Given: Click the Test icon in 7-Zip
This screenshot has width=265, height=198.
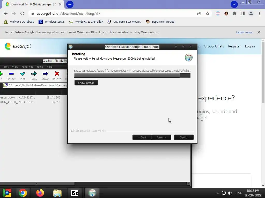Looking at the screenshot, I should coord(22,76).
